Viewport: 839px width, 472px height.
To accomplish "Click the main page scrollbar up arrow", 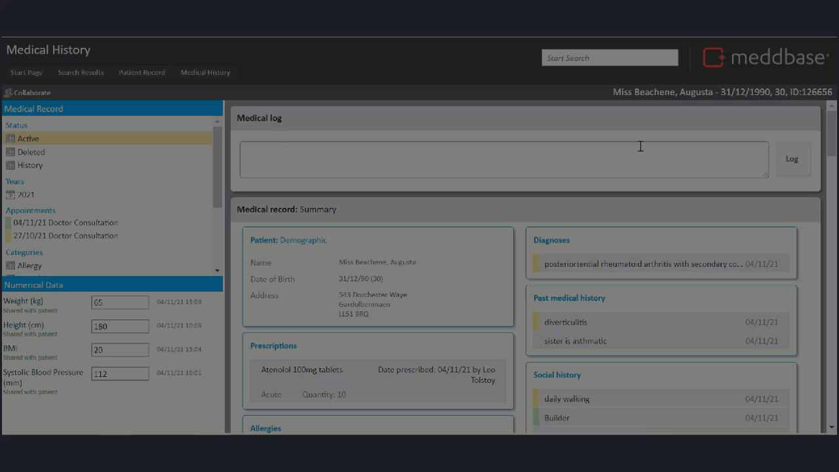I will pos(832,106).
